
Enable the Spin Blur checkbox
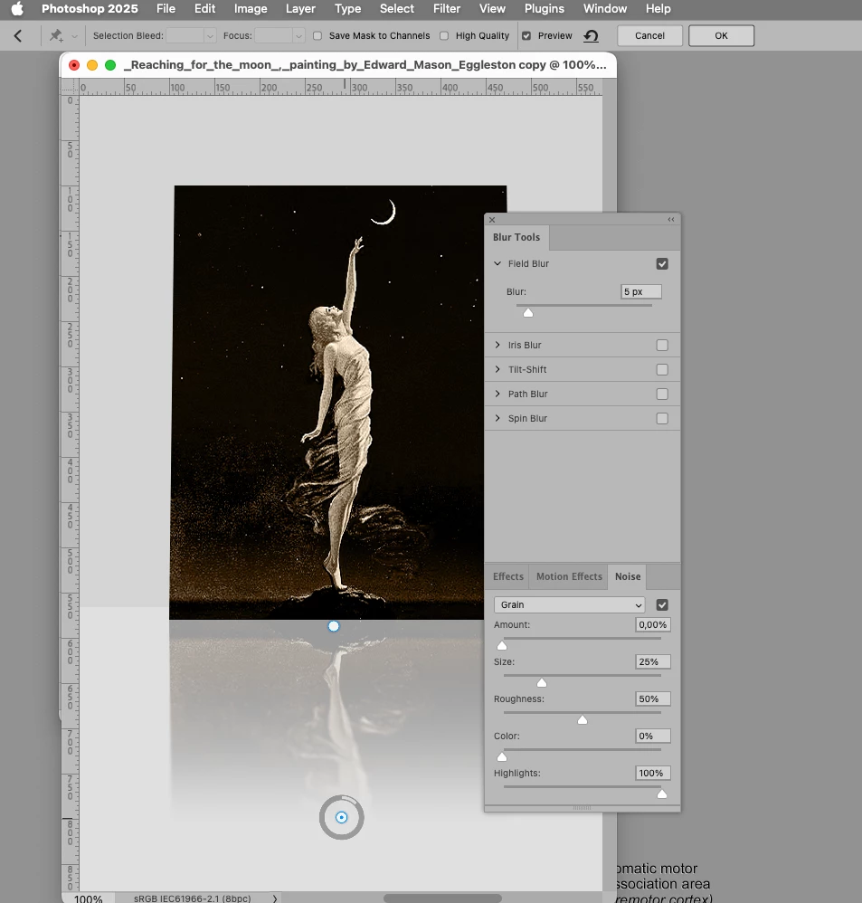(662, 419)
